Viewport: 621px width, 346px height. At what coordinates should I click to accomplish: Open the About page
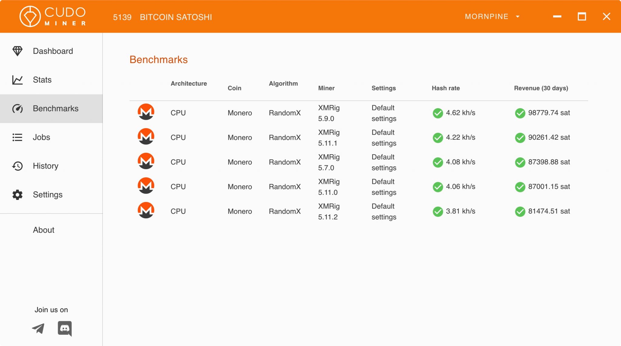[x=43, y=230]
